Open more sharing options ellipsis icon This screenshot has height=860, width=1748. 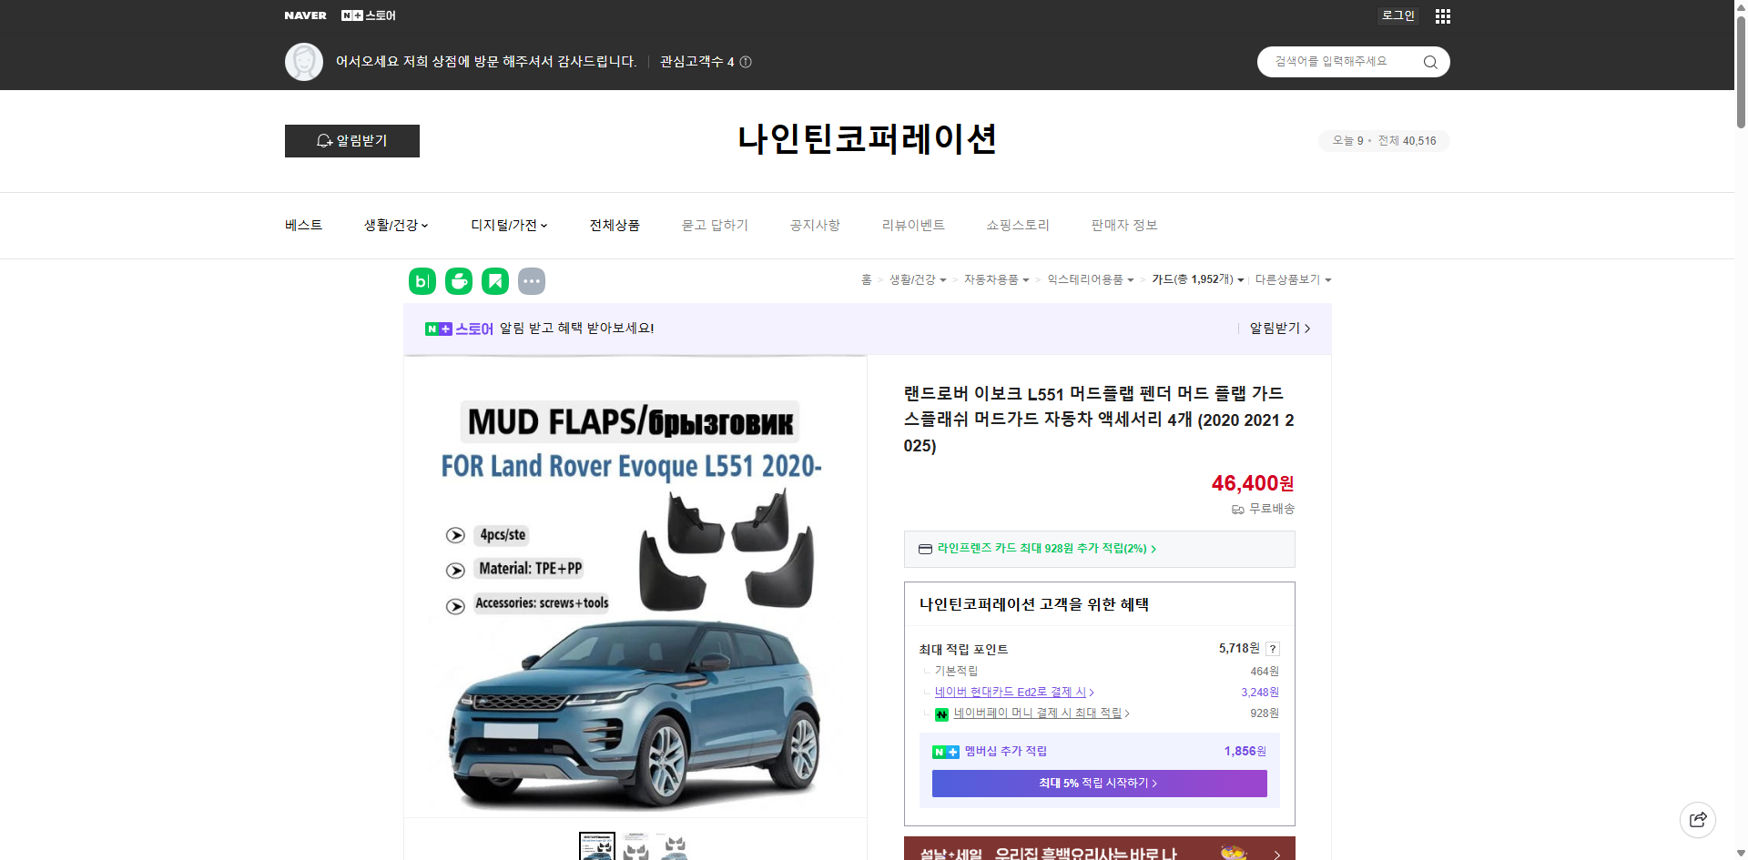tap(532, 281)
